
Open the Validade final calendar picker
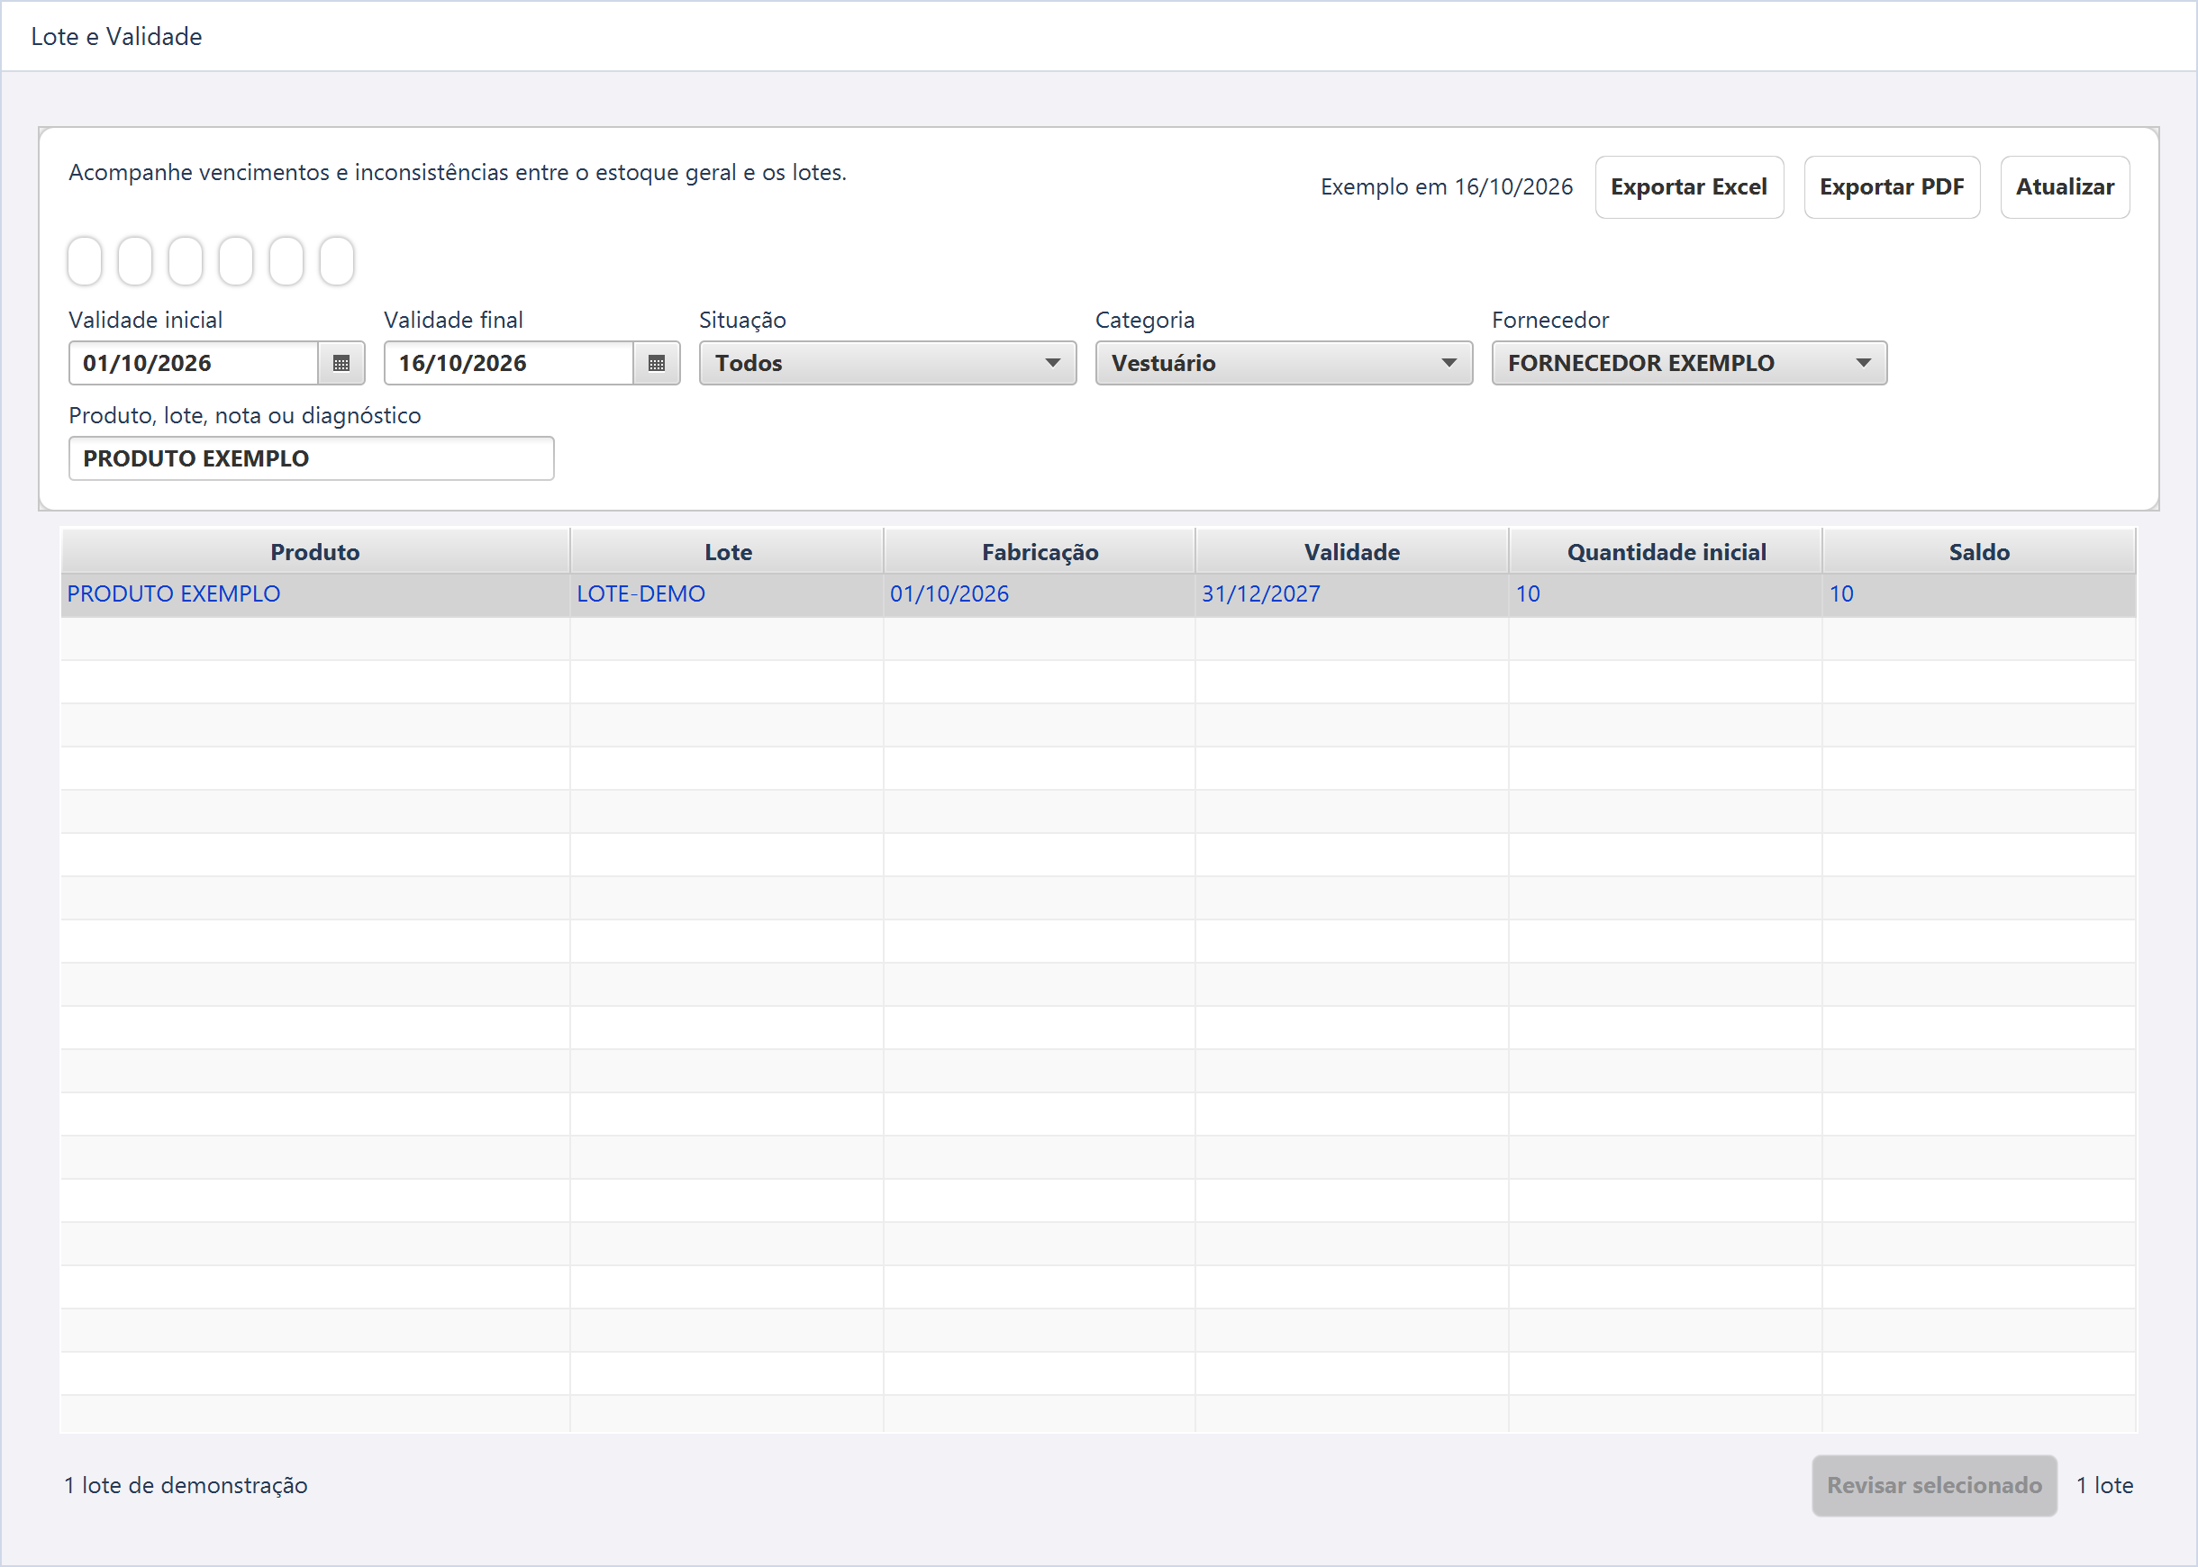tap(656, 364)
